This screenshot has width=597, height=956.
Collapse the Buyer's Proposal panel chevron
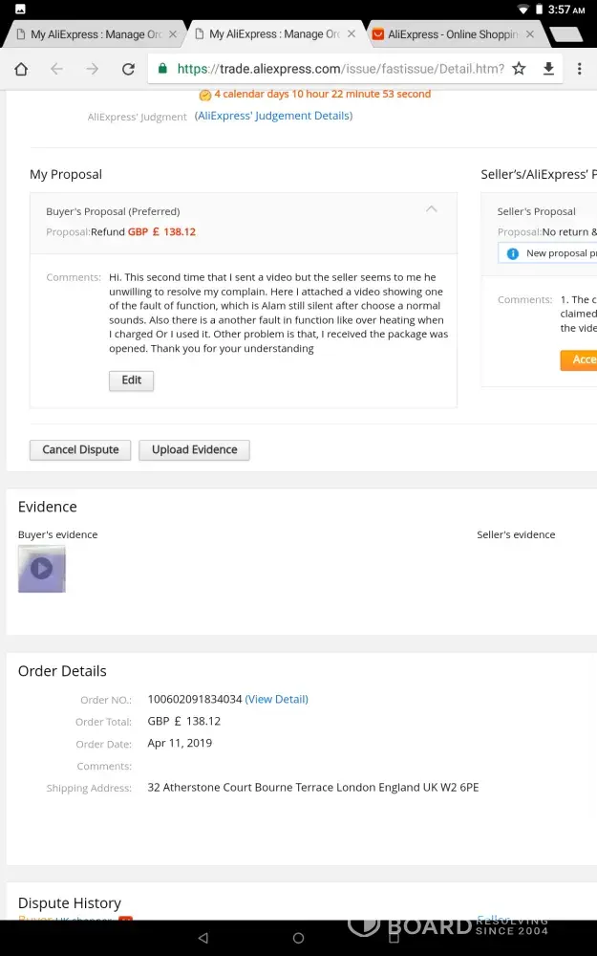[432, 208]
